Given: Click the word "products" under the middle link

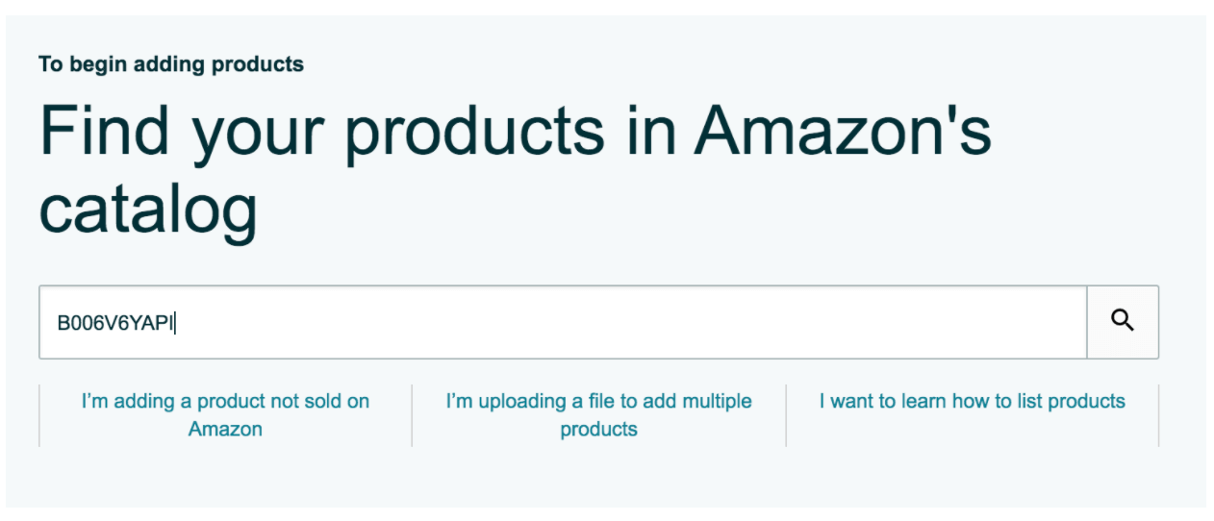Looking at the screenshot, I should pos(598,429).
